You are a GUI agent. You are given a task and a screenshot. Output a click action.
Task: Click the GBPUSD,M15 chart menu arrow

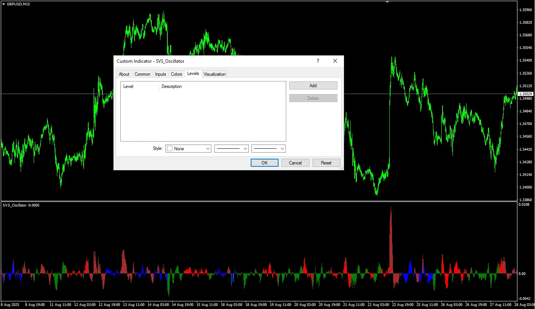click(x=3, y=4)
